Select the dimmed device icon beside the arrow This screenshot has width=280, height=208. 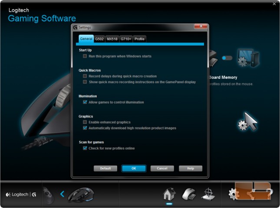48,195
